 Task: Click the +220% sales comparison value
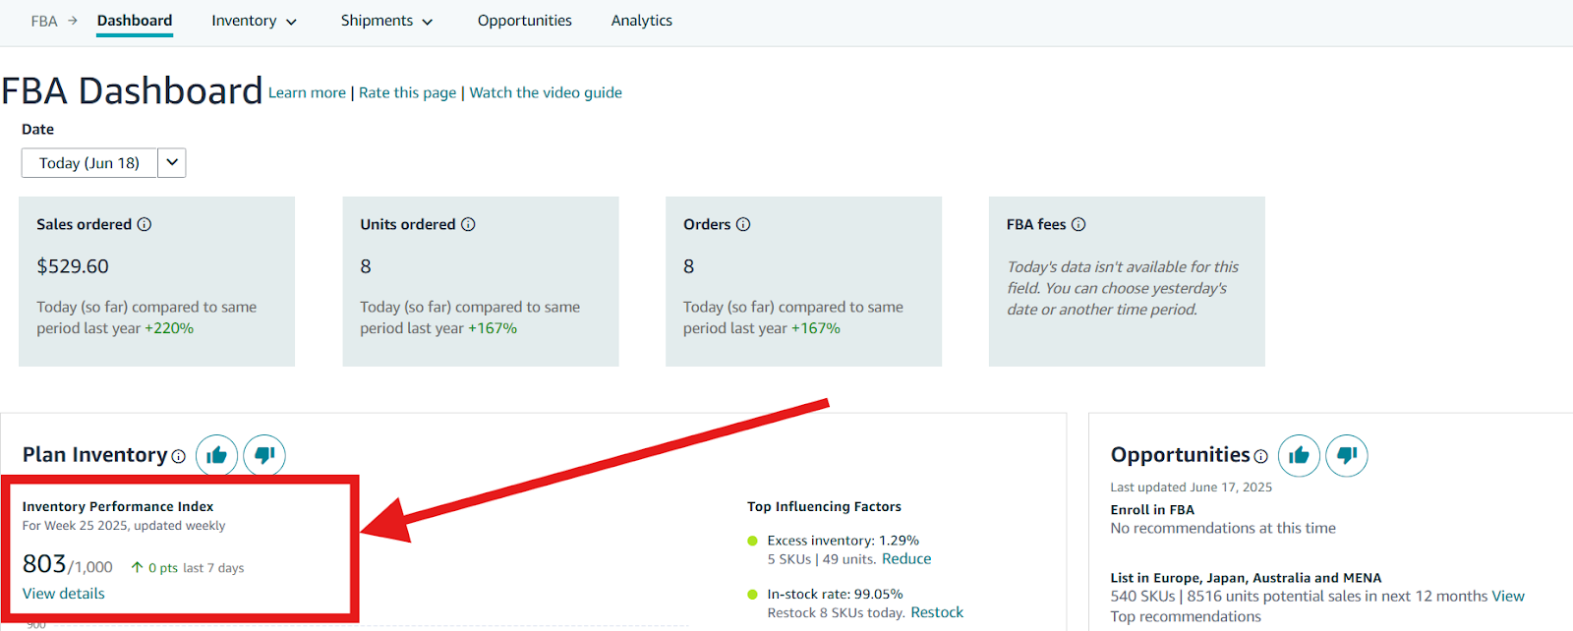click(x=169, y=328)
